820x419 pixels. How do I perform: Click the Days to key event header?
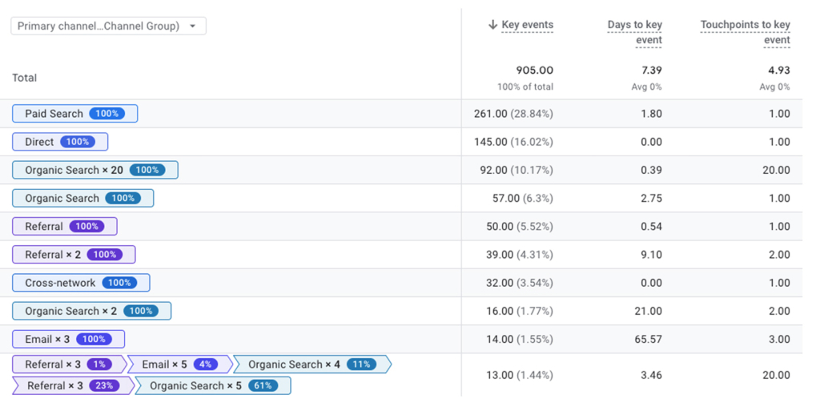point(634,32)
